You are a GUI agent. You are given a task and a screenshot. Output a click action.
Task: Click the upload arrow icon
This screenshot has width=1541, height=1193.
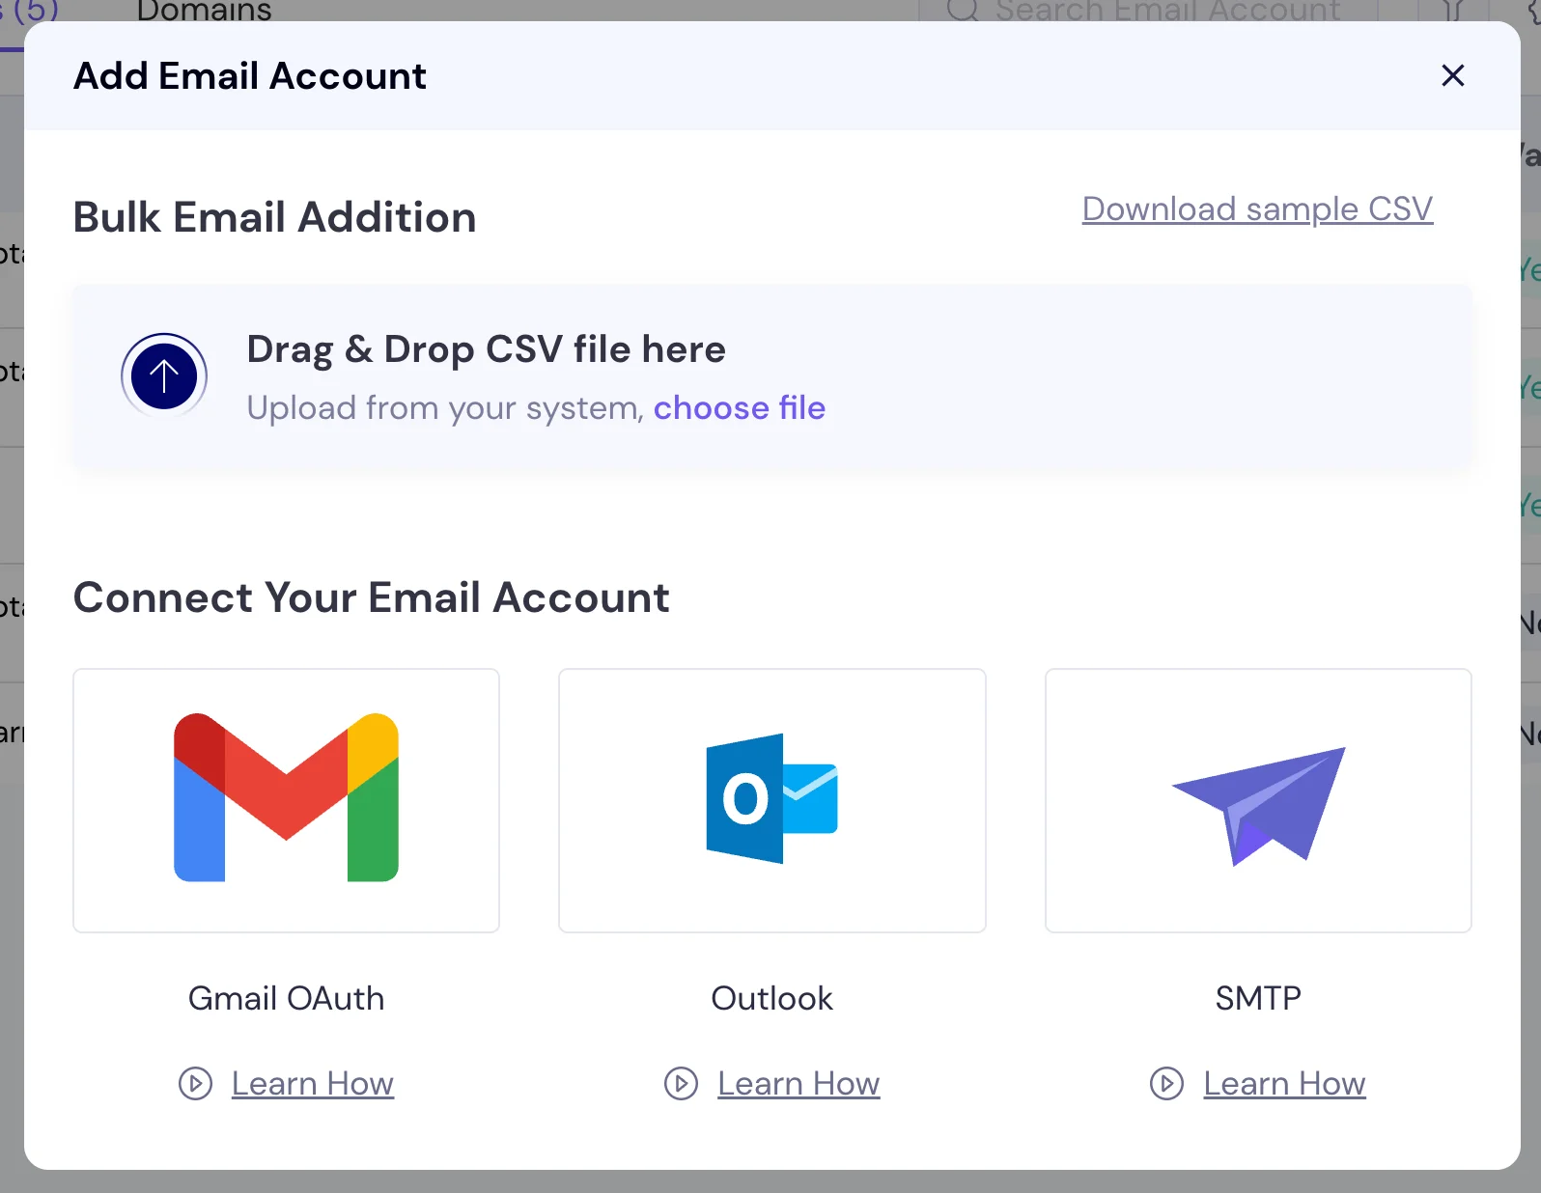[x=164, y=376]
